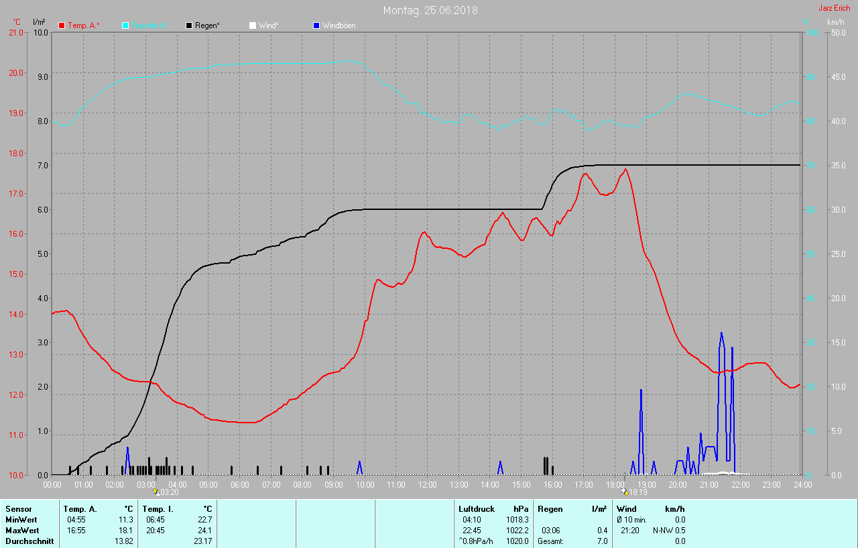Toggle the Windböen series legend label
Image resolution: width=858 pixels, height=548 pixels.
pos(339,25)
